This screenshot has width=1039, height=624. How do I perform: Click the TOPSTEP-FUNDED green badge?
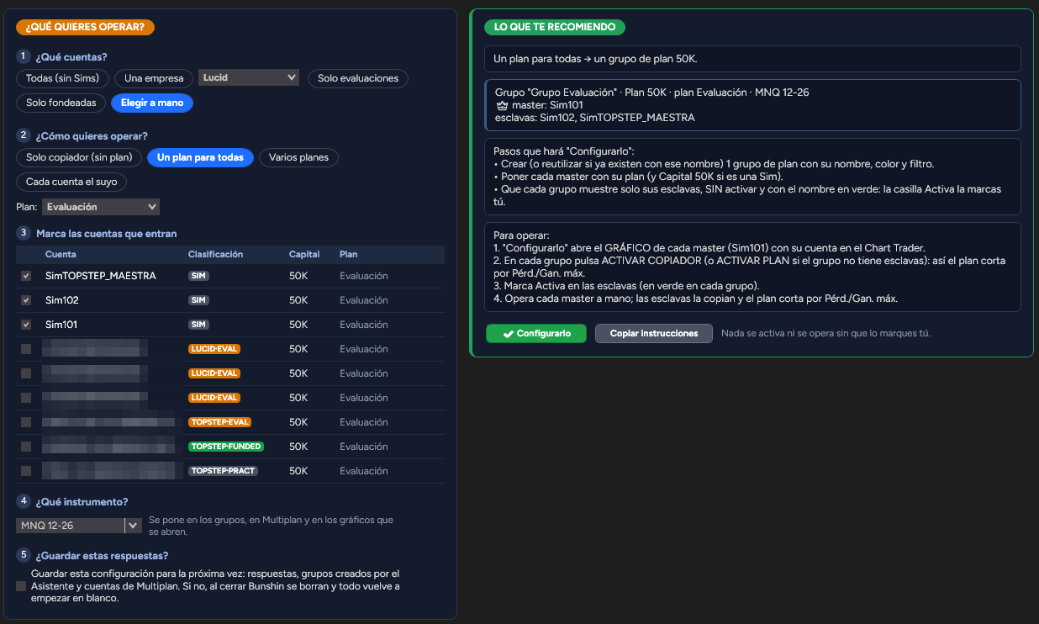(225, 447)
